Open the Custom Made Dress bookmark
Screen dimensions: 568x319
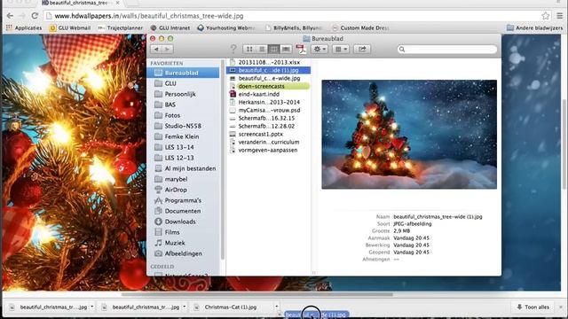click(x=360, y=27)
